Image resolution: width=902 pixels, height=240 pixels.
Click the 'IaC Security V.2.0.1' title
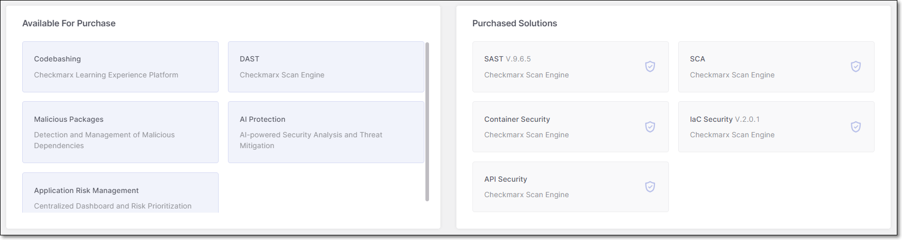[x=725, y=119]
